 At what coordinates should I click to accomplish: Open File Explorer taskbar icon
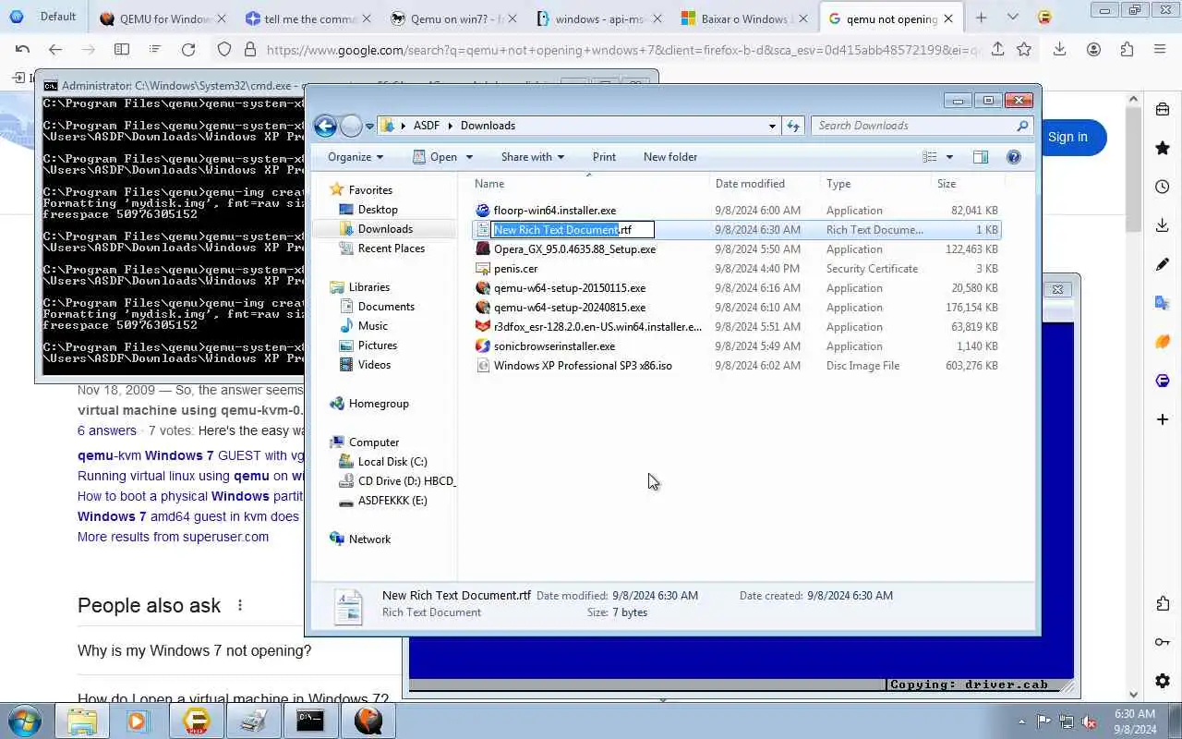81,721
